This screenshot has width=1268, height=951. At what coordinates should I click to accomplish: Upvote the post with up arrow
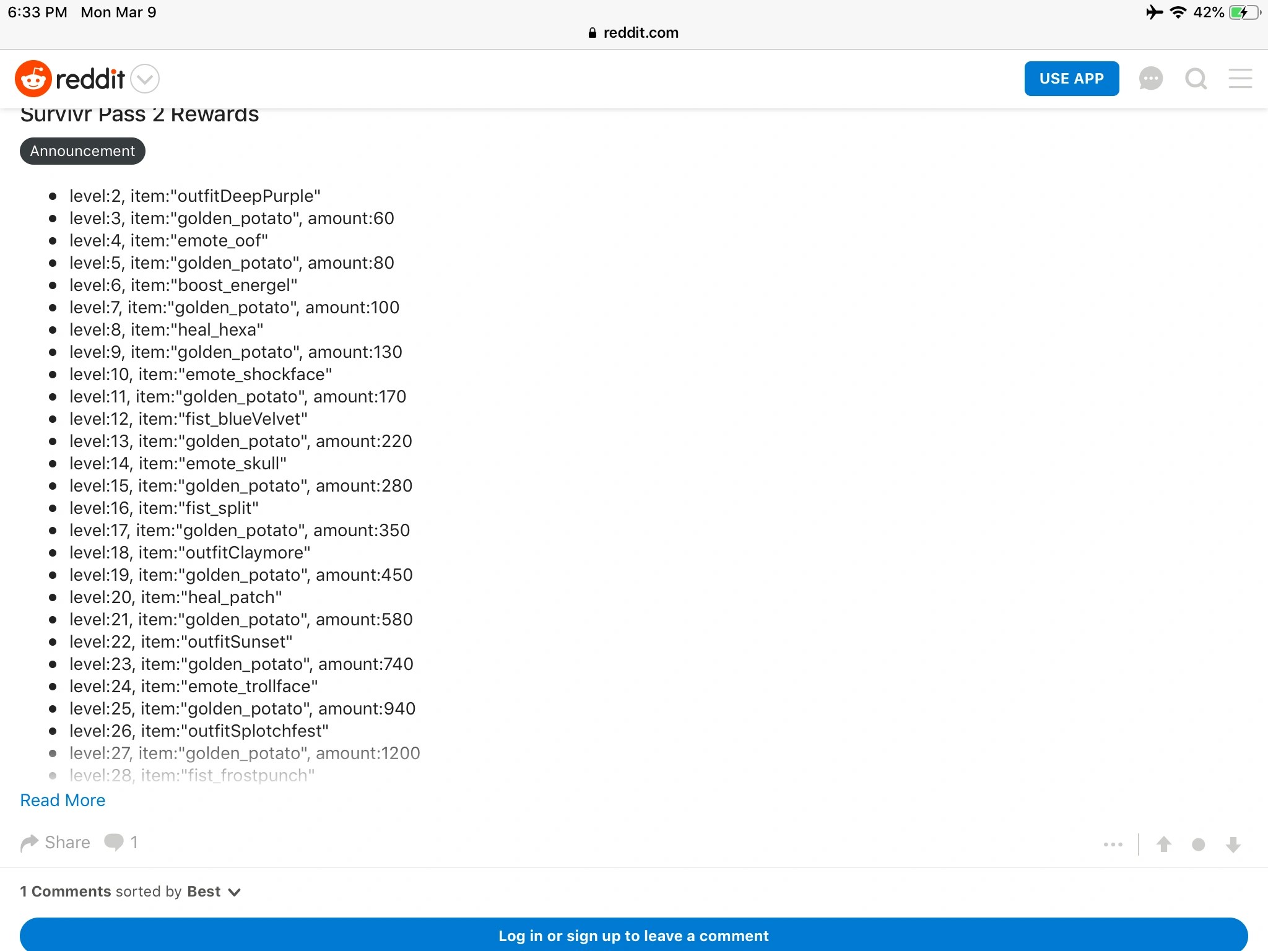coord(1164,844)
